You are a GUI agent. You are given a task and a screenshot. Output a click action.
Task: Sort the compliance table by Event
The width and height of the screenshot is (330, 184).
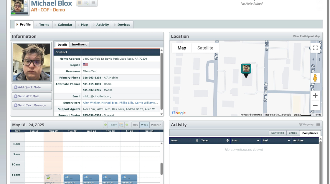[x=184, y=140]
